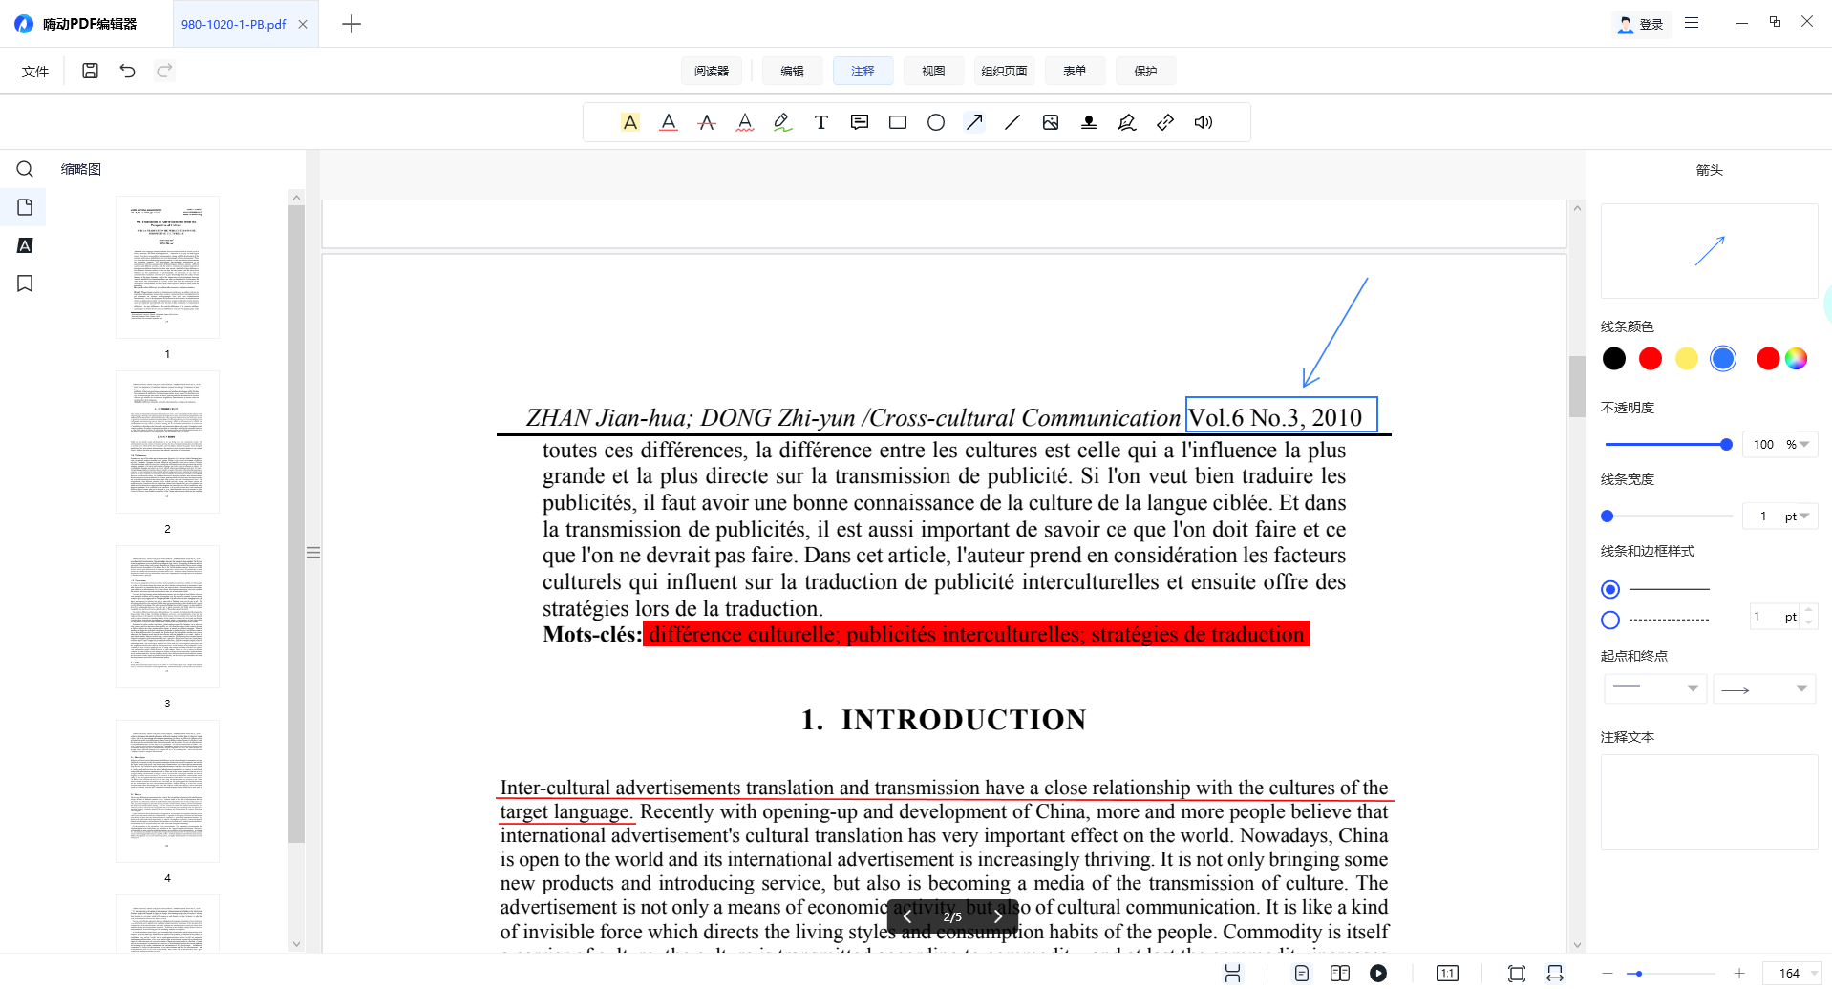The image size is (1832, 989).
Task: Open the 保护 tab
Action: 1145,71
